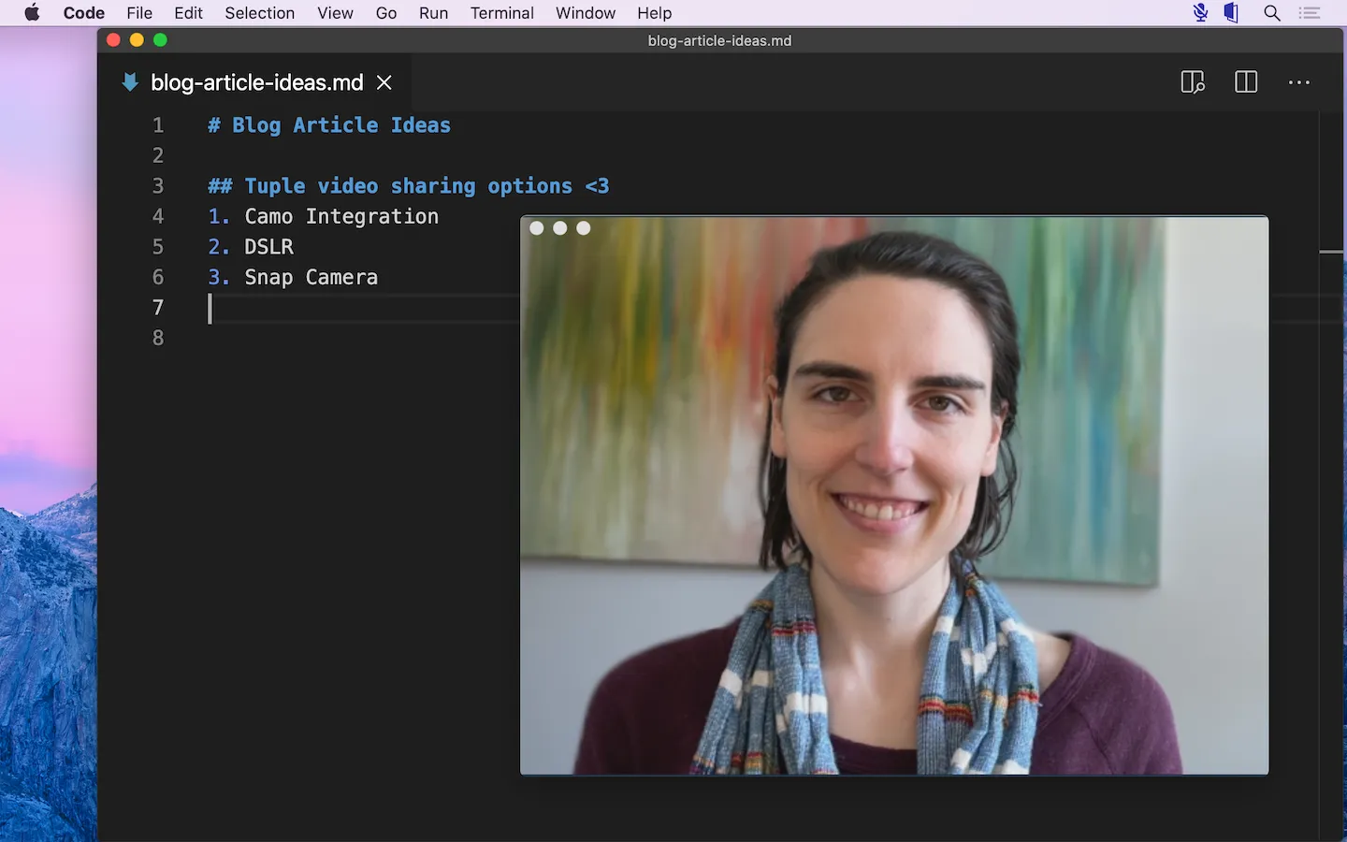Viewport: 1347px width, 842px height.
Task: Open Preview to the Side for the markdown file
Action: pos(1193,82)
